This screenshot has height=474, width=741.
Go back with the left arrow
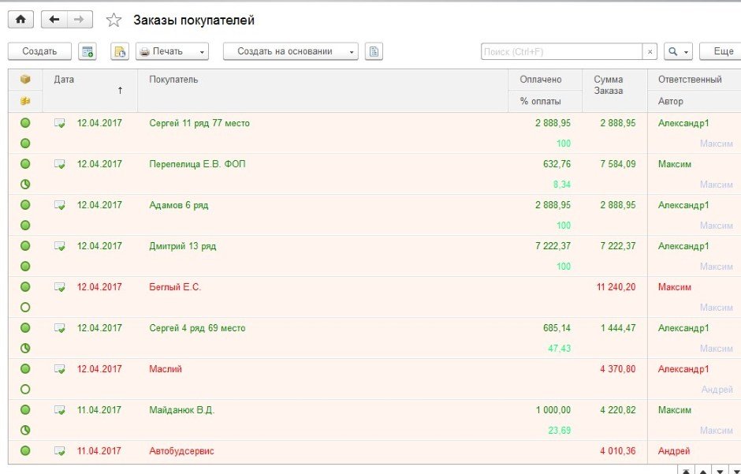point(54,20)
